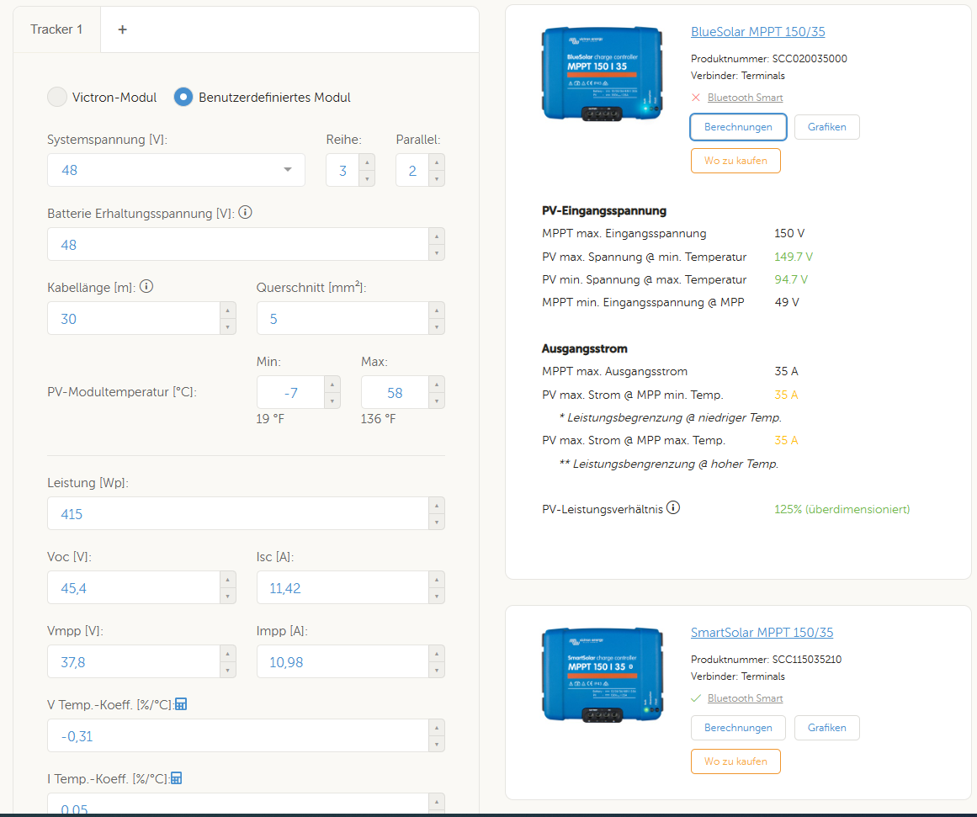
Task: Open the Systemspannung dropdown
Action: 176,170
